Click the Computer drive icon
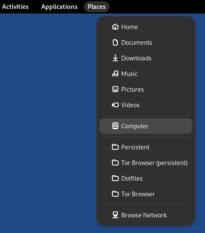This screenshot has width=205, height=233. coord(115,126)
